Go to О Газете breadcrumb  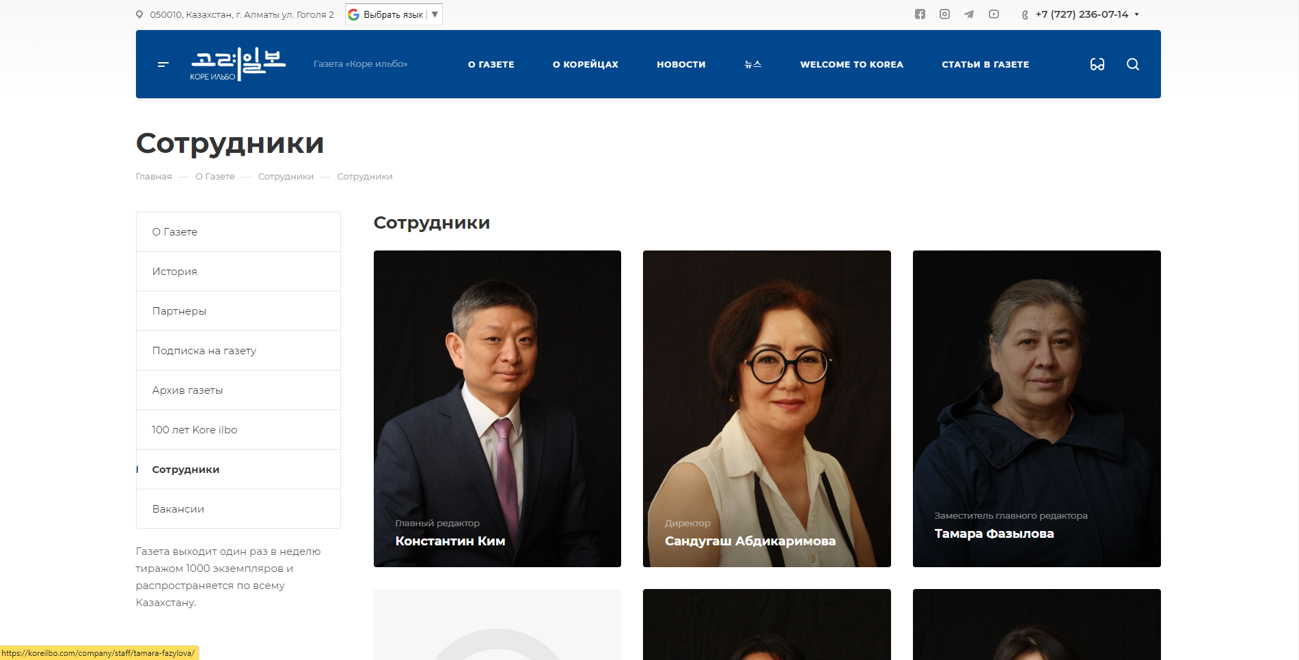click(215, 177)
